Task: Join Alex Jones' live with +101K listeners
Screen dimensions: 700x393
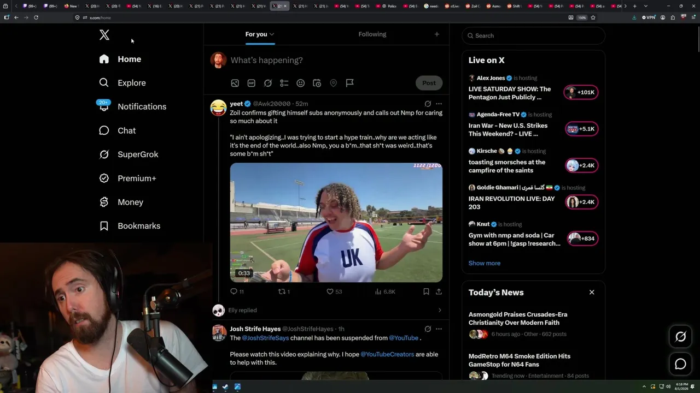Action: pyautogui.click(x=581, y=92)
